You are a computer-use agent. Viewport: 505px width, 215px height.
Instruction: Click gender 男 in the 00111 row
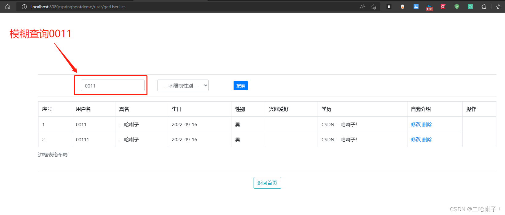(x=238, y=139)
